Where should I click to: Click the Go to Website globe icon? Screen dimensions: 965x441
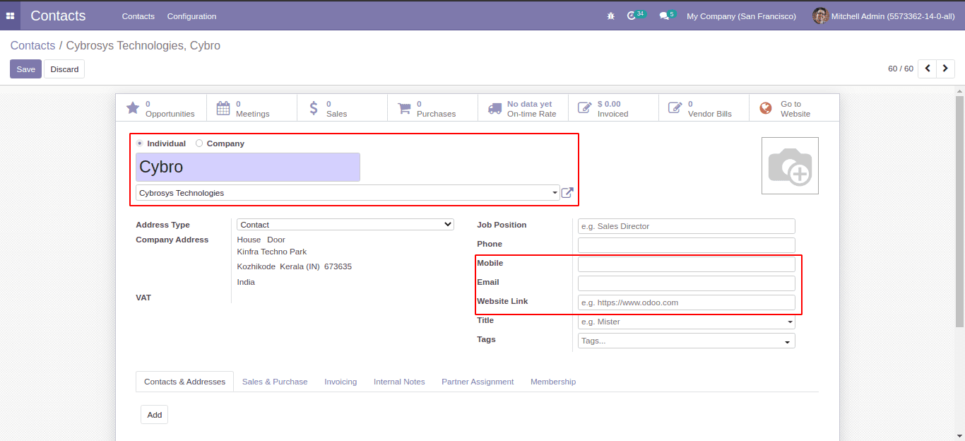click(x=766, y=108)
